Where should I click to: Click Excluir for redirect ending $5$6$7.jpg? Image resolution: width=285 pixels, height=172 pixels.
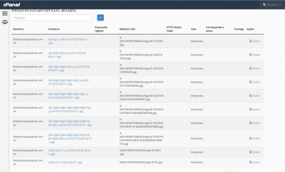click(255, 96)
